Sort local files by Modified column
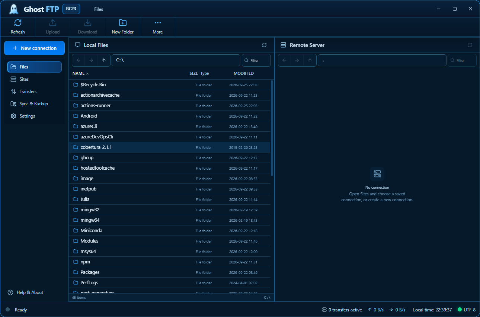This screenshot has height=317, width=480. click(x=244, y=74)
